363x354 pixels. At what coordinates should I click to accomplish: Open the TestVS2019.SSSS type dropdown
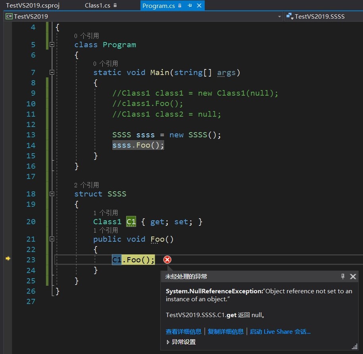[319, 17]
